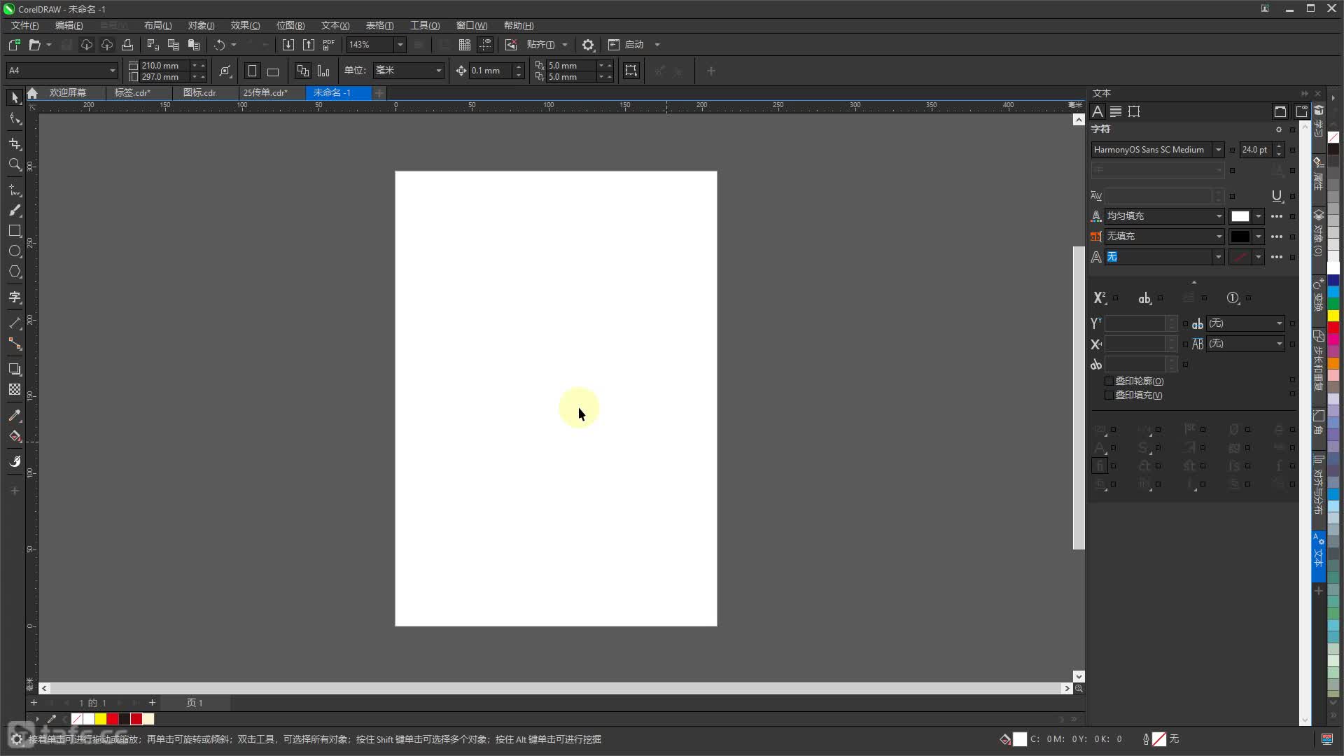Pick the yellow swatch in the document palette

(101, 719)
